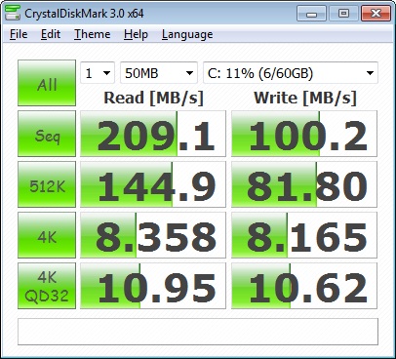Open the Language menu
396x359 pixels.
187,34
